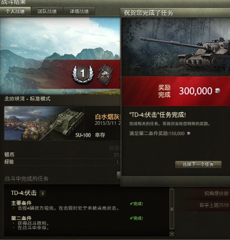The width and height of the screenshot is (230, 240).
Task: Expand TD-4:伏击 mission details arrow
Action: (43, 194)
